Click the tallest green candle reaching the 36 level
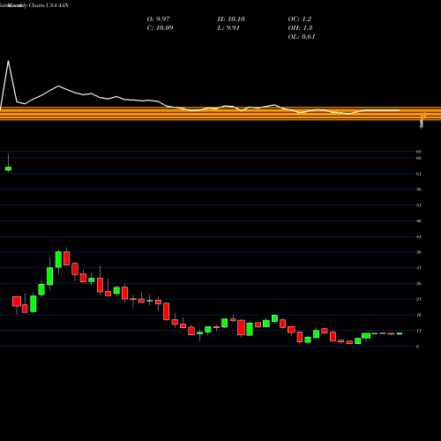Screen dimensions: 441x441 (x=58, y=259)
